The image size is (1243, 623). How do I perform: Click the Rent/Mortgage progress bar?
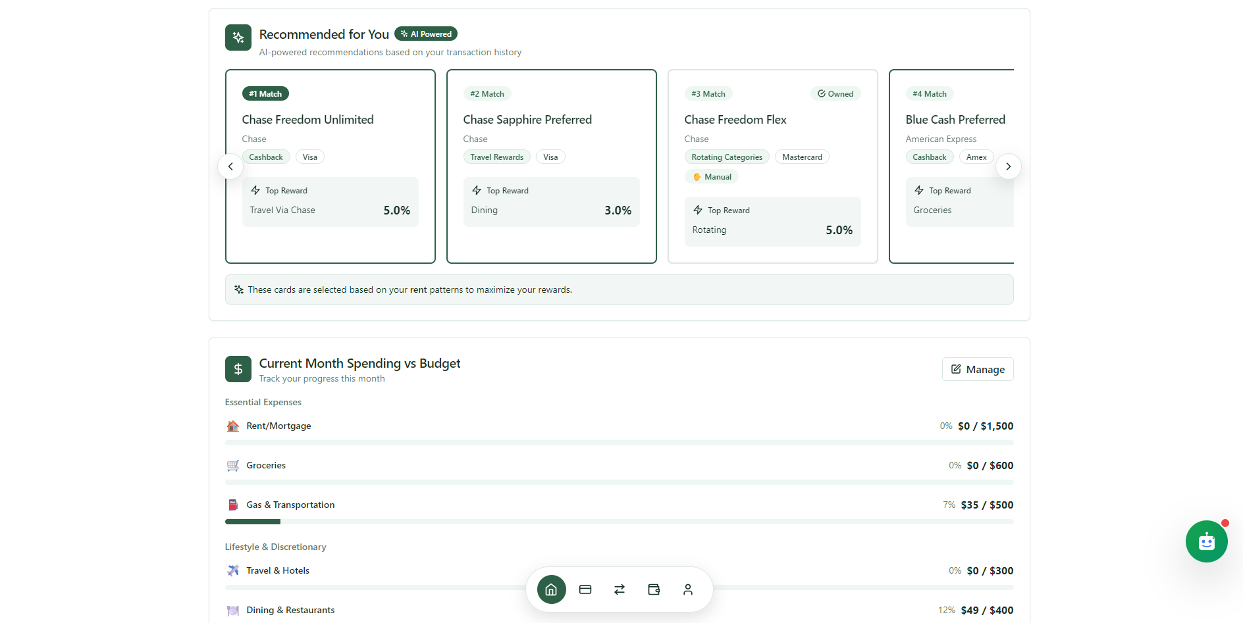point(620,443)
